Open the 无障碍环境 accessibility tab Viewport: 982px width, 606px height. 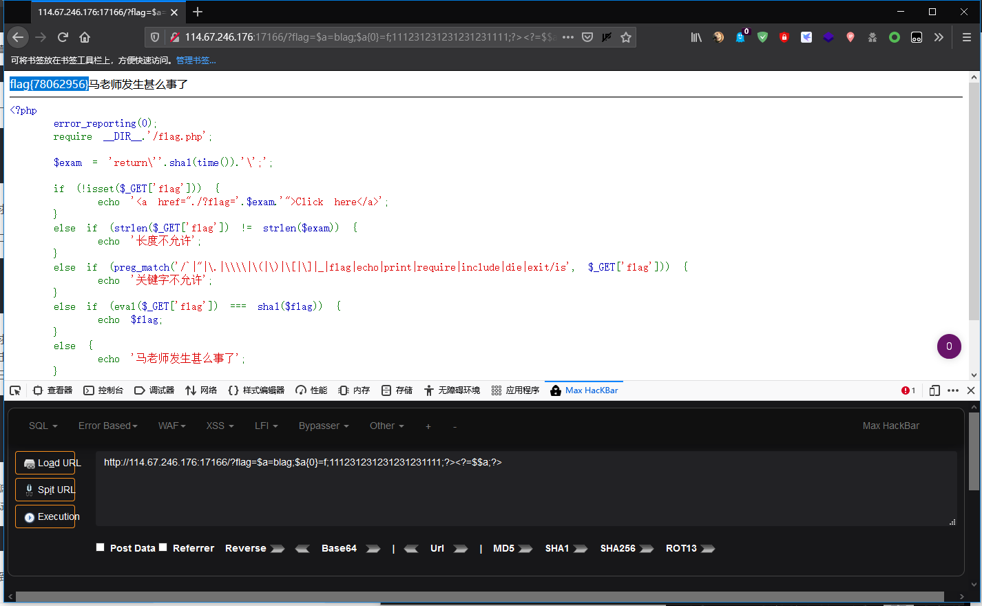pos(452,390)
